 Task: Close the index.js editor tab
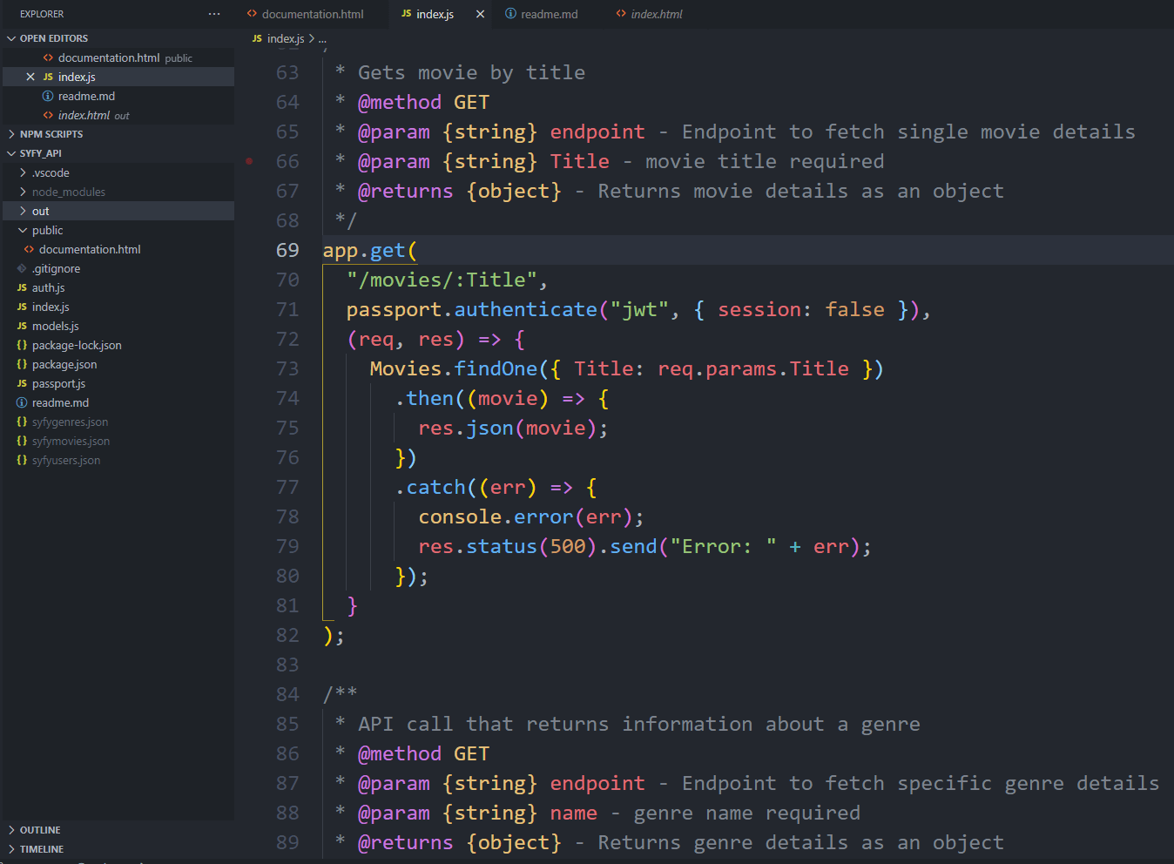pos(480,14)
